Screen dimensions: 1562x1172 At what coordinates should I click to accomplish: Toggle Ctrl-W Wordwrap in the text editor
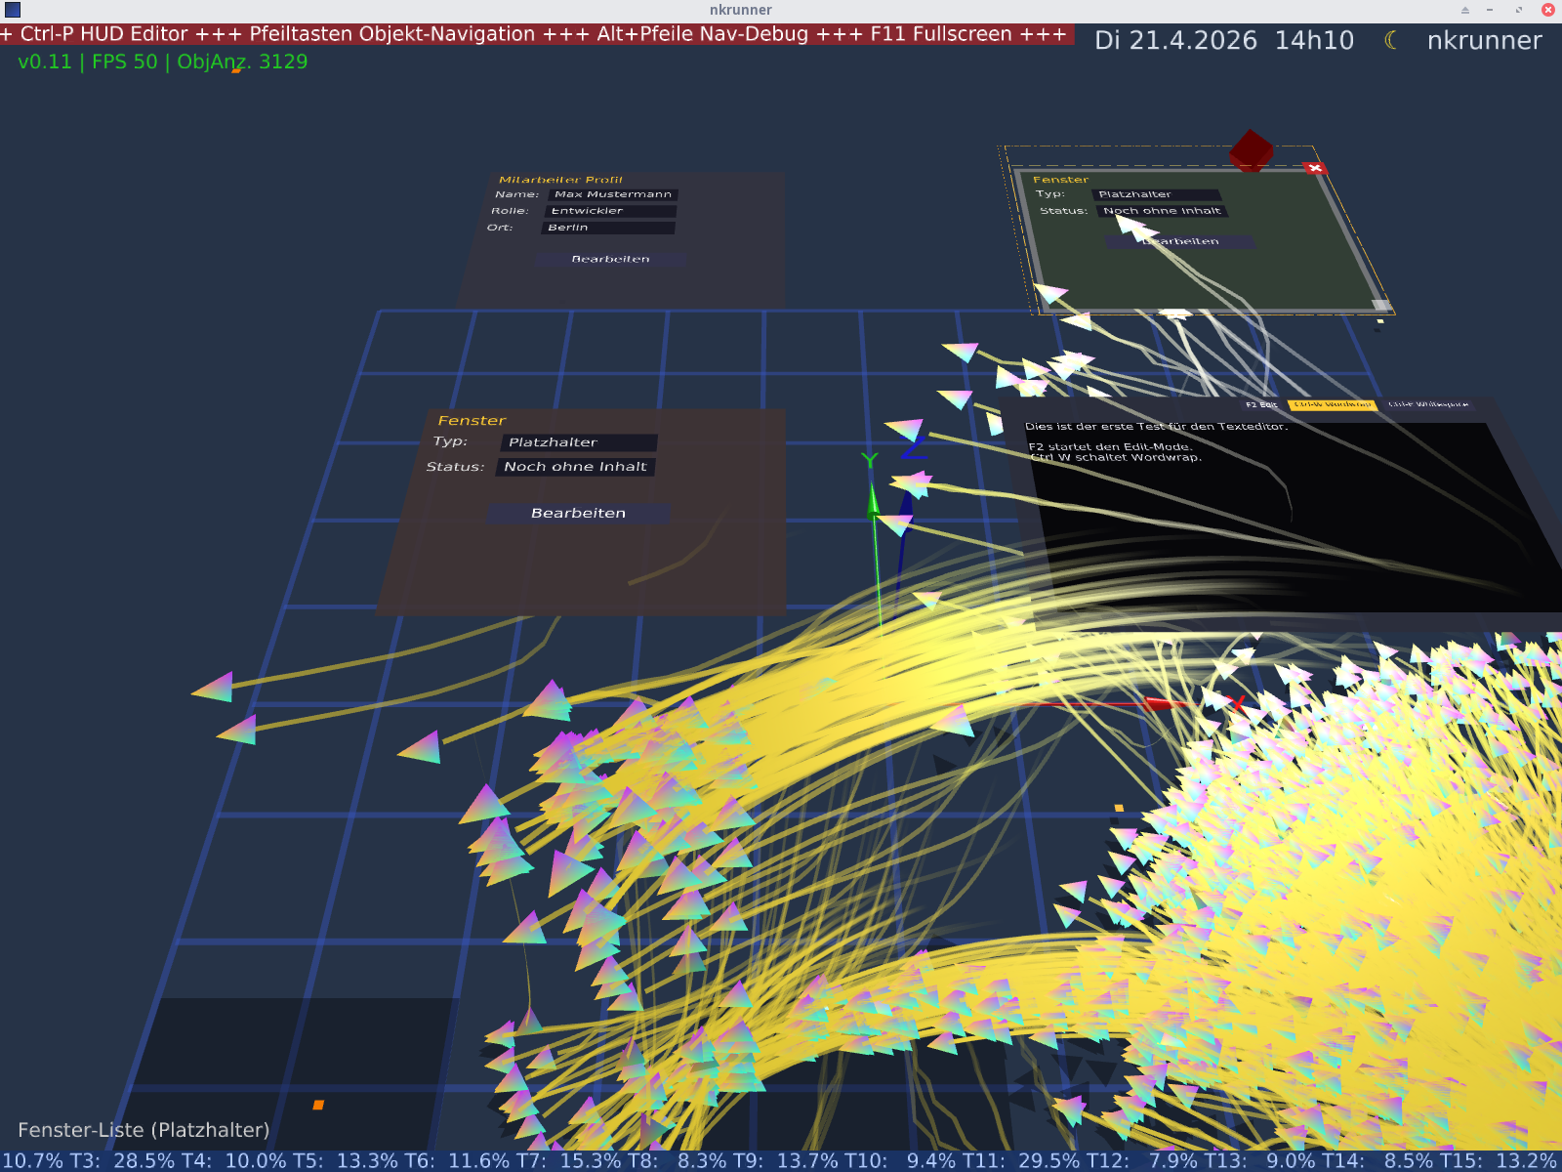(1333, 404)
